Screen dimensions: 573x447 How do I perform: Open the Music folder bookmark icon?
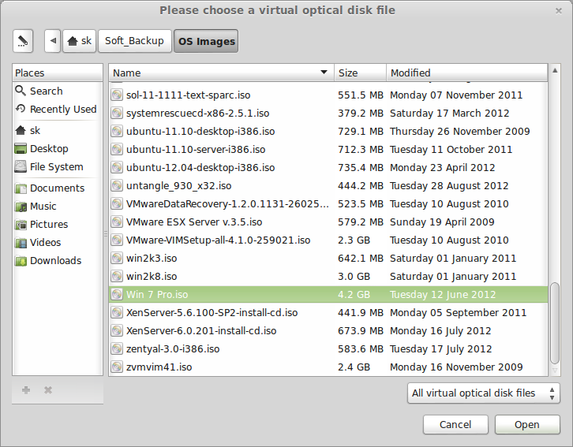pyautogui.click(x=21, y=207)
